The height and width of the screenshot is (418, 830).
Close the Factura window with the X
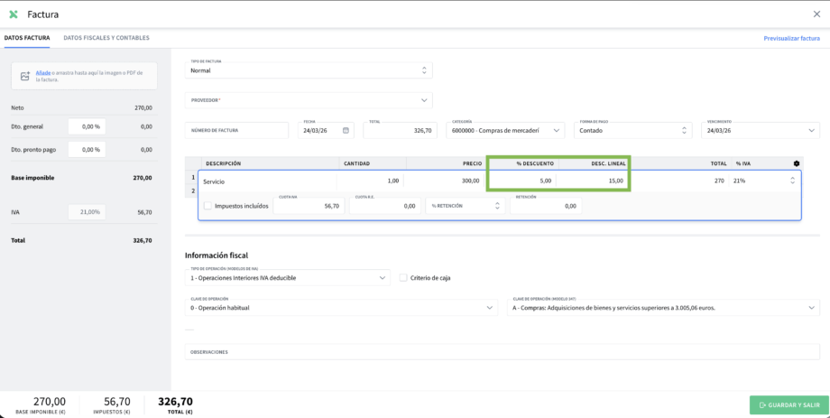(816, 14)
